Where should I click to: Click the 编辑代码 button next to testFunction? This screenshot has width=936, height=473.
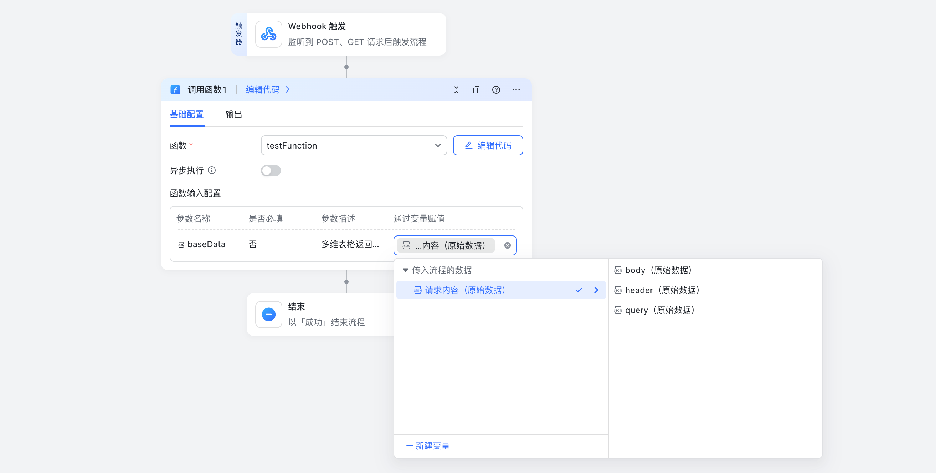click(488, 145)
